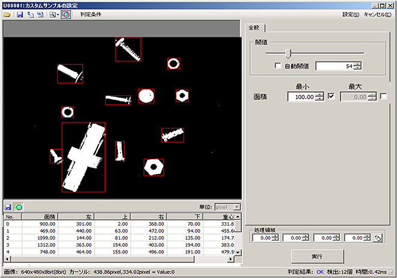Screen dimensions: 397x278
Task: Click the undo arrow icon in toolbar
Action: tap(30, 14)
